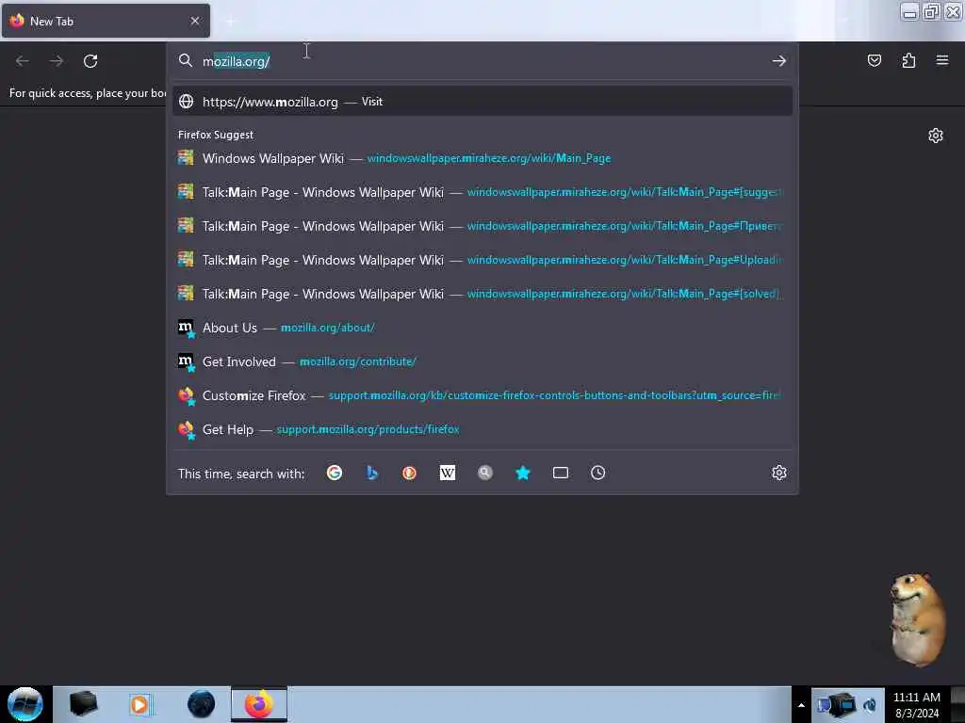Viewport: 965px width, 723px height.
Task: Open Talk:Main Page suggestion with Cyrillic anchor
Action: click(482, 226)
